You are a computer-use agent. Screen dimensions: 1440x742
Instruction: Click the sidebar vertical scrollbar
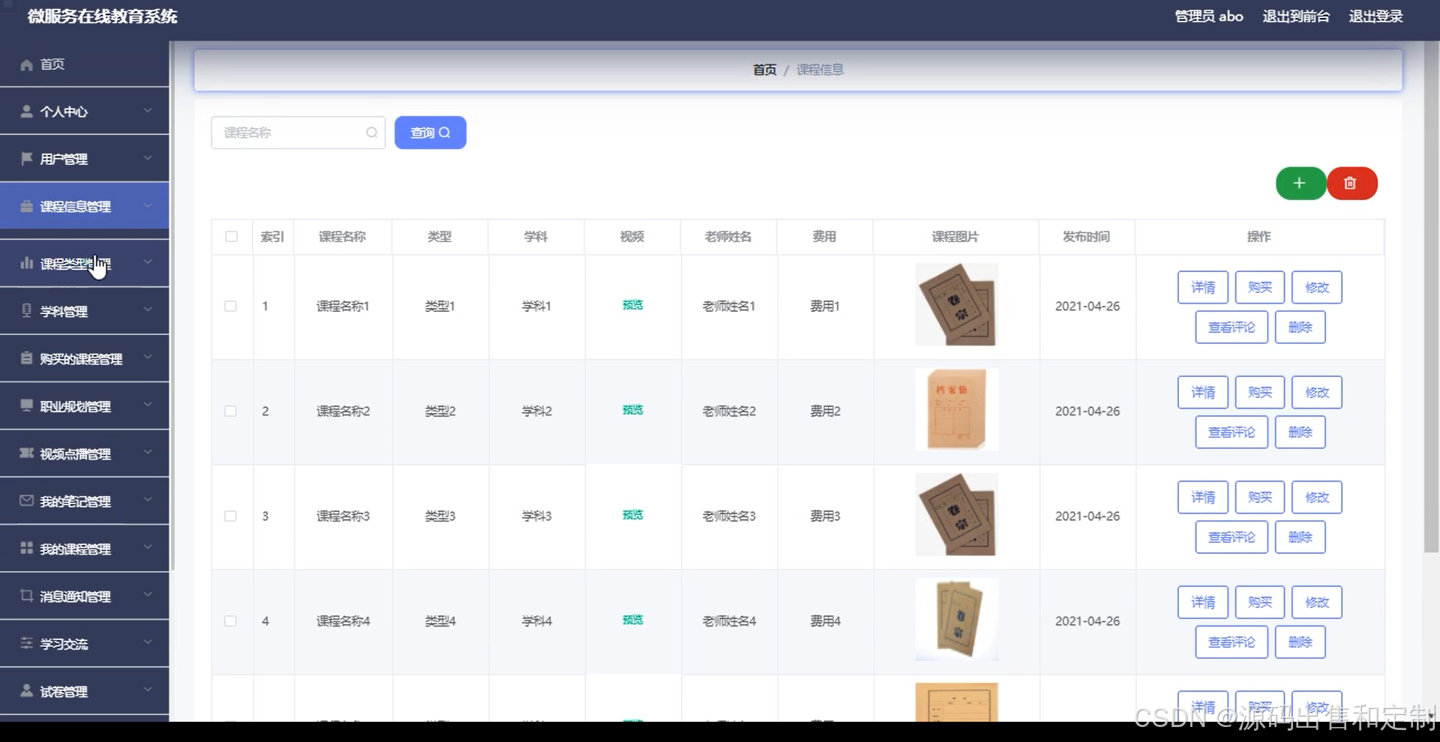tap(172, 306)
